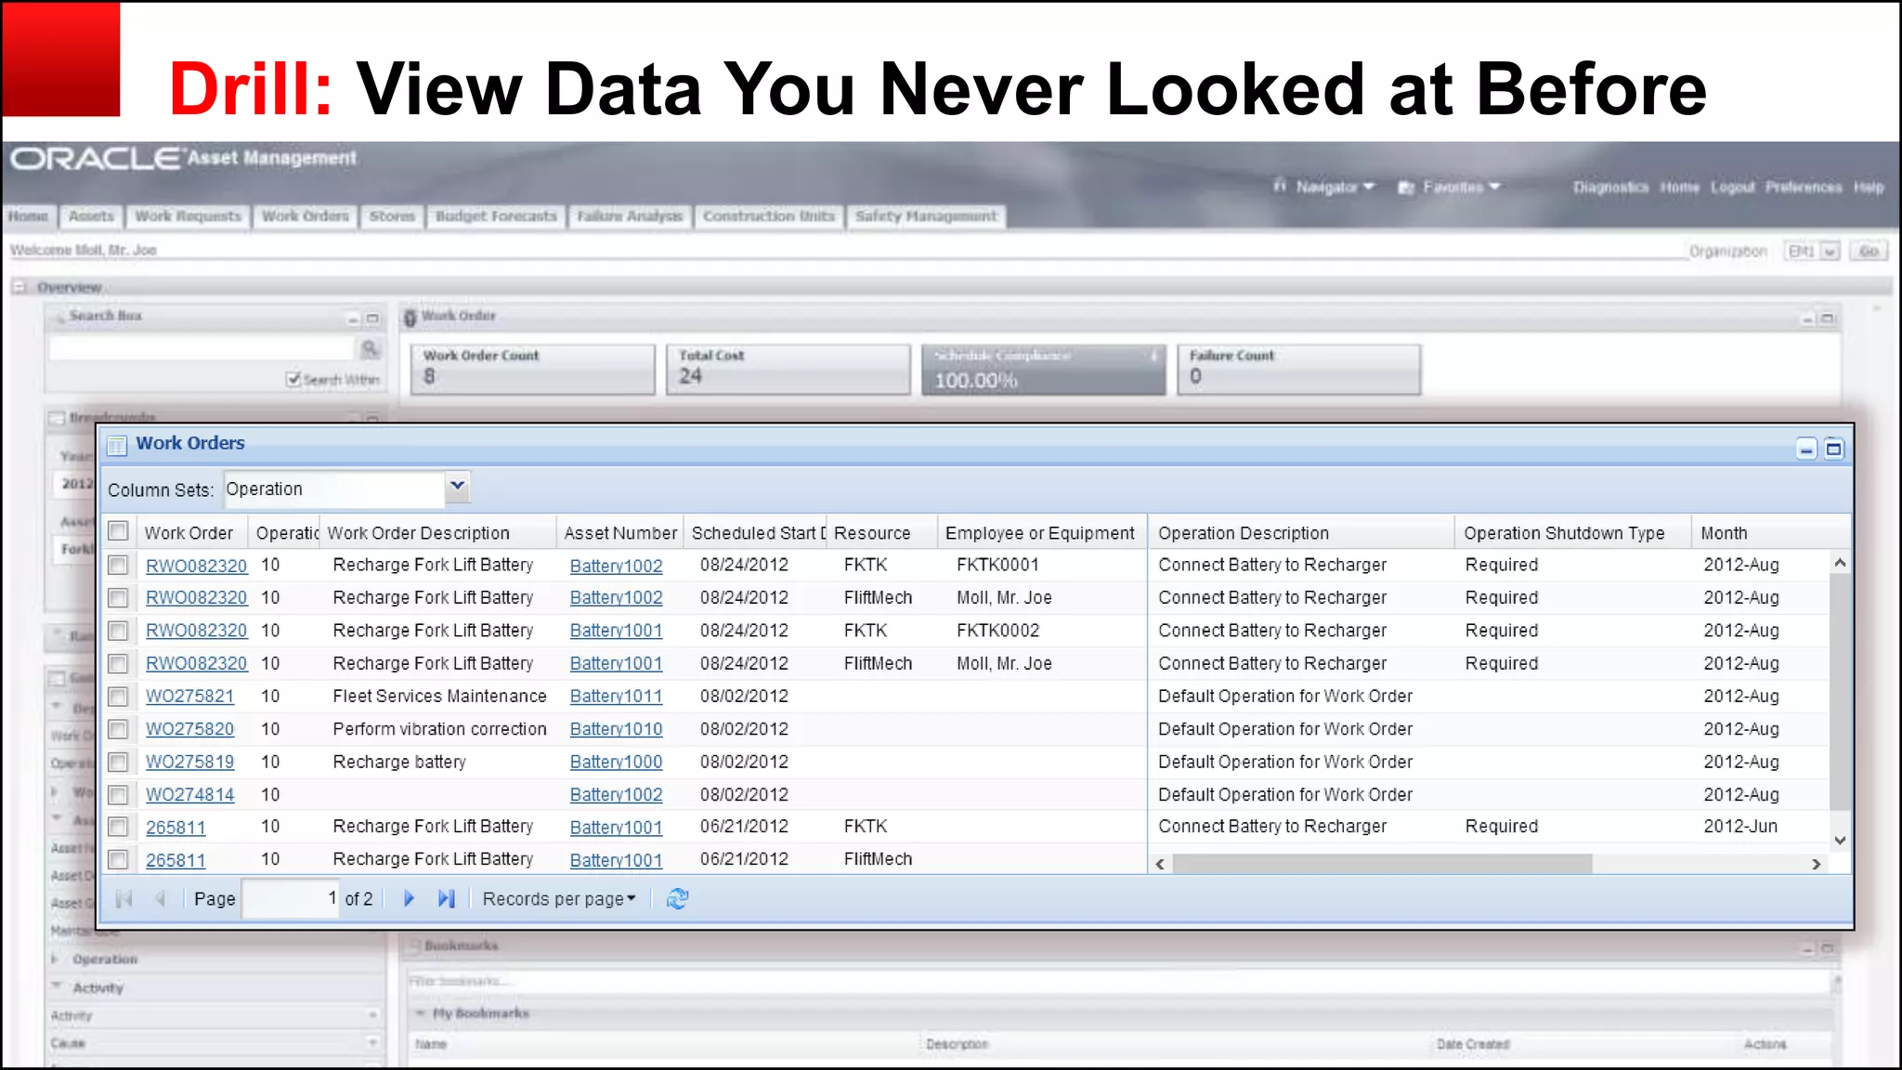Check the WO275819 row checkbox

118,762
